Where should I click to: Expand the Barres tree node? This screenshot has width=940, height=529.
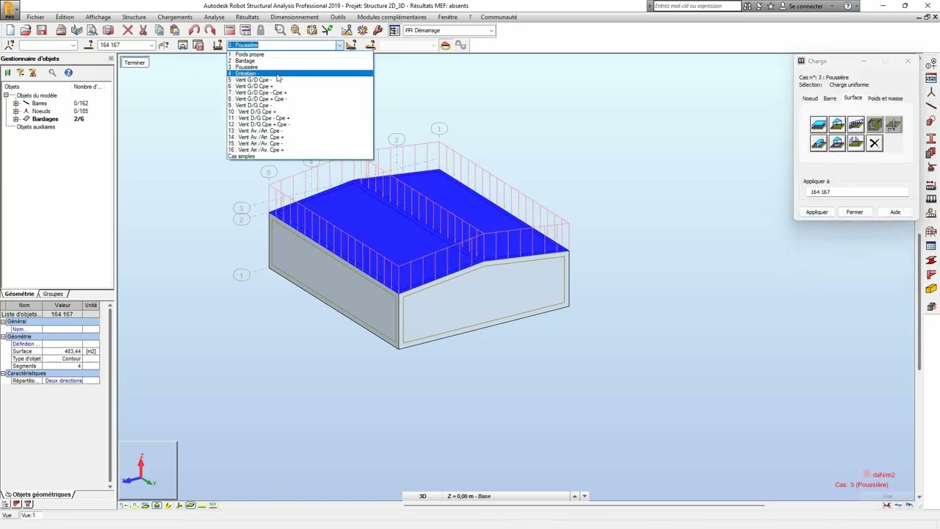point(16,104)
